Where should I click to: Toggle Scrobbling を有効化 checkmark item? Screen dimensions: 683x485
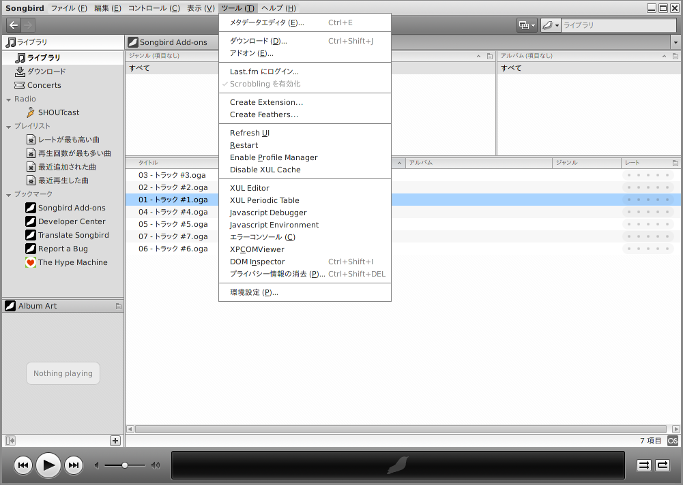pyautogui.click(x=265, y=84)
